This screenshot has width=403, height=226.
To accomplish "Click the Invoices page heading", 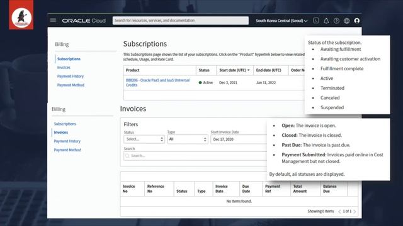I will pos(133,109).
